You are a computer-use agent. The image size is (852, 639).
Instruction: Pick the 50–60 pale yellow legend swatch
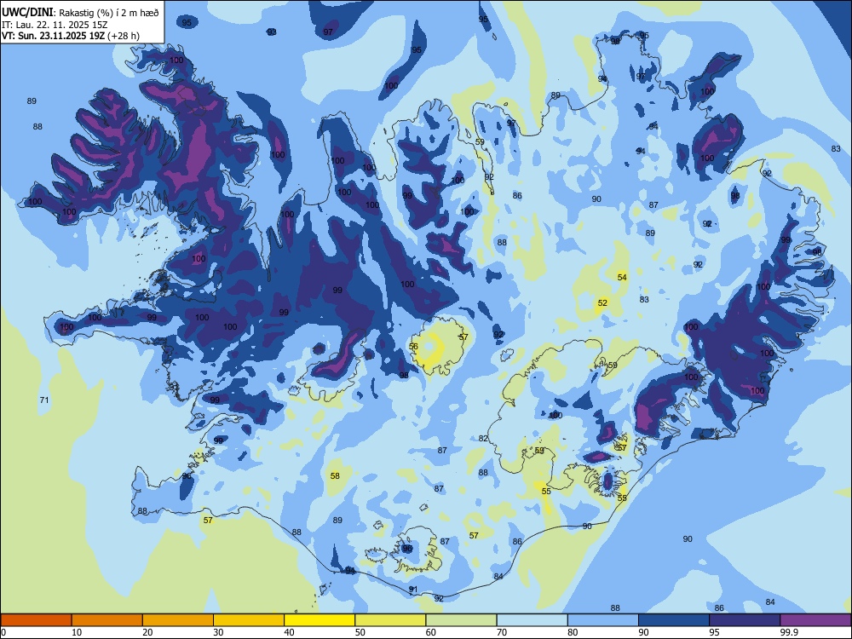(391, 620)
